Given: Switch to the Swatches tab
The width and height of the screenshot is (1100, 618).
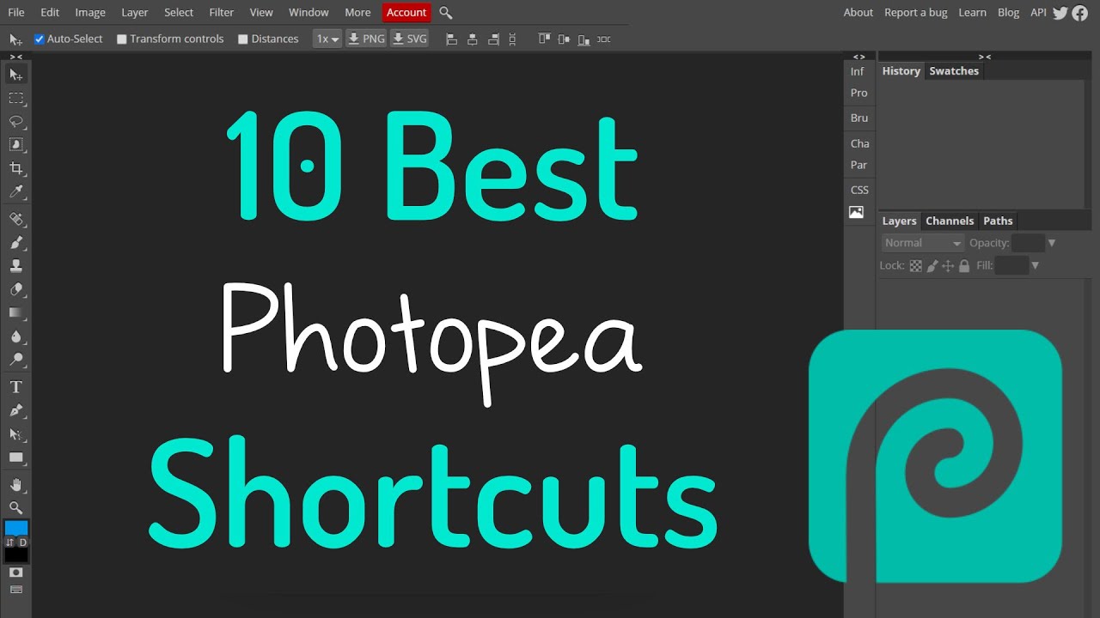Looking at the screenshot, I should [x=954, y=71].
